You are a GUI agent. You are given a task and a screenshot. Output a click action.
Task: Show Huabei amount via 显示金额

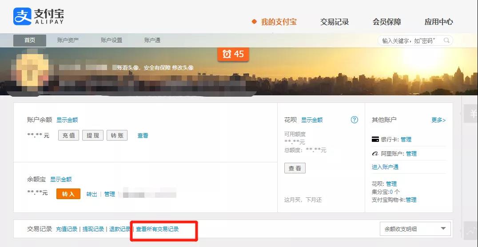coord(312,120)
